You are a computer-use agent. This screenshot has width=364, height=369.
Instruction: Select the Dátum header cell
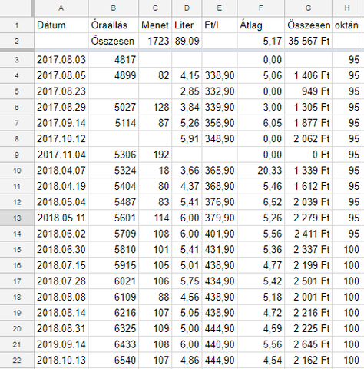[61, 25]
